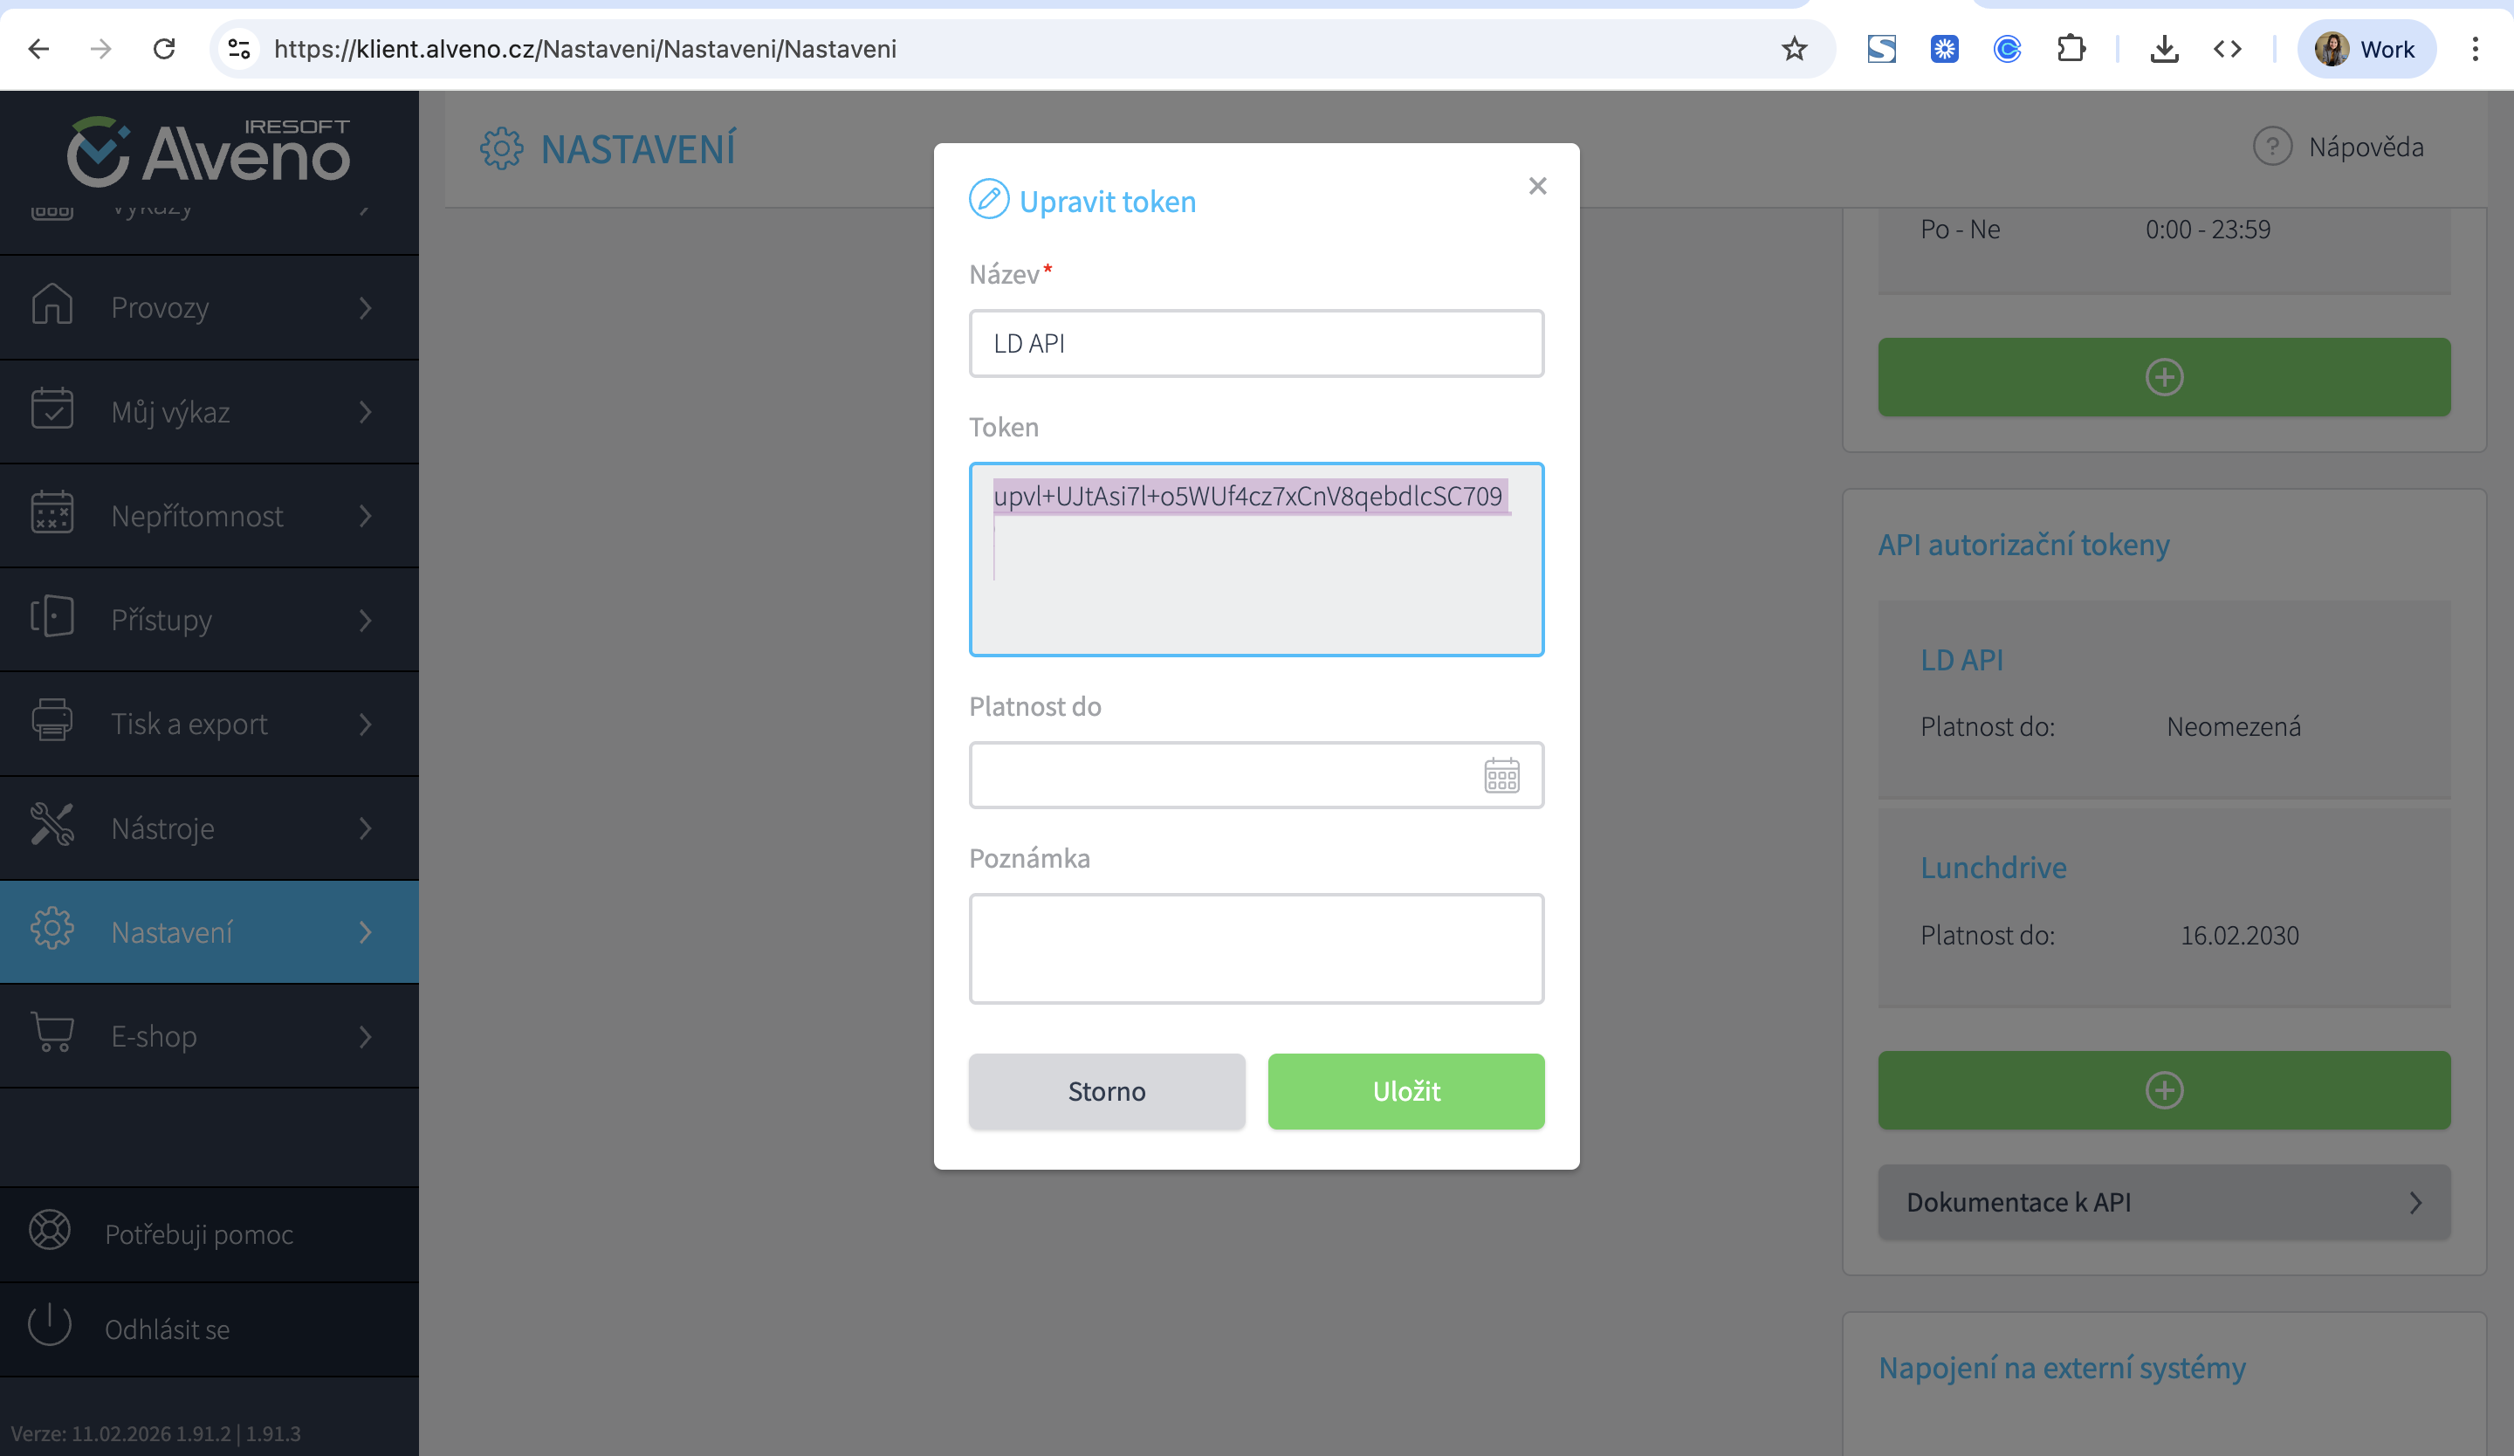Close the Upravit token dialog
The width and height of the screenshot is (2514, 1456).
1536,187
